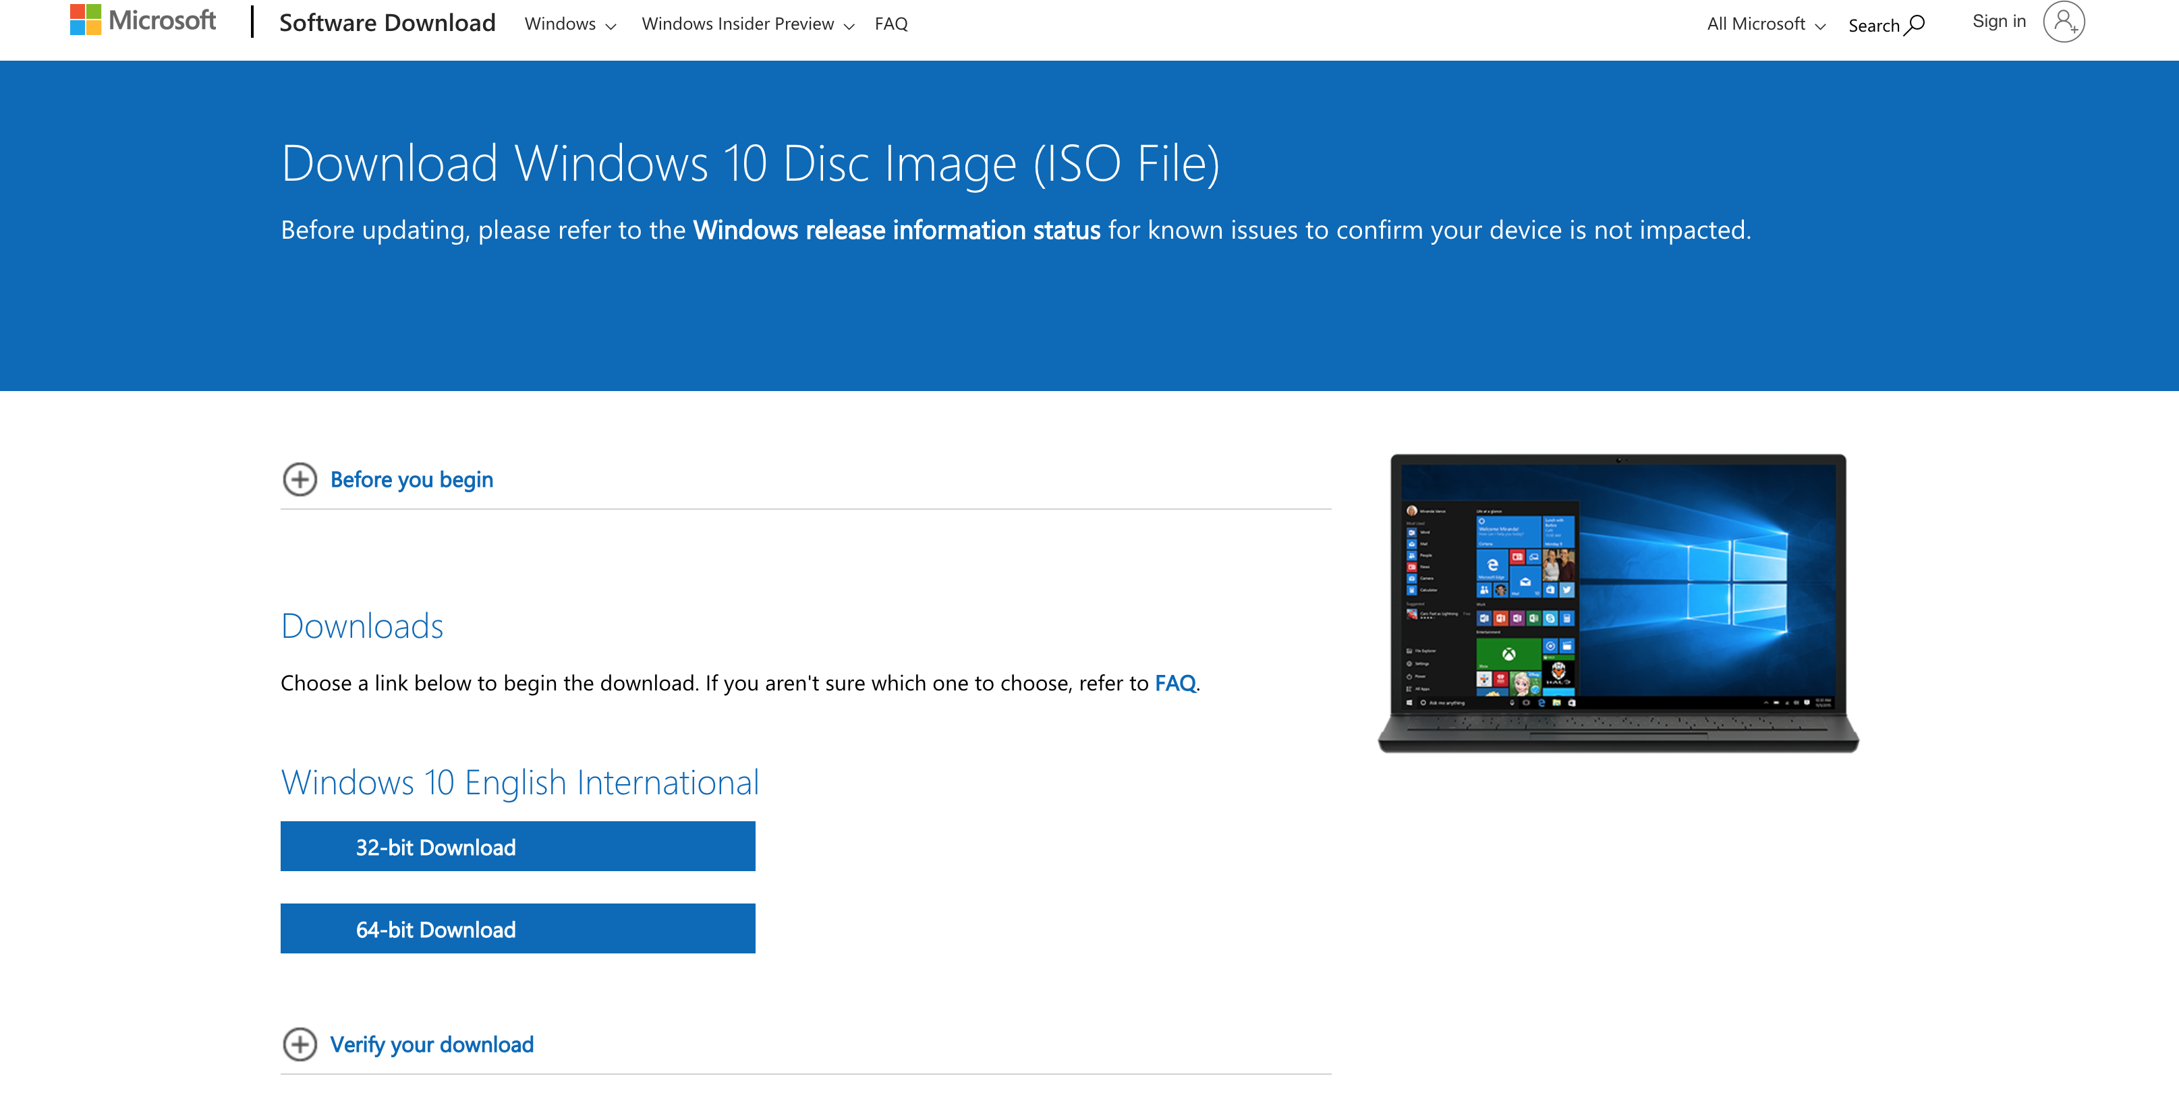Expand the All Microsoft menu
The height and width of the screenshot is (1095, 2179).
point(1765,24)
